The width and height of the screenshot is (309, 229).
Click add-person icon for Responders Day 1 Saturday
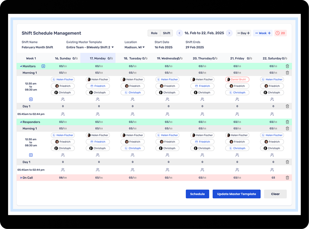point(272,170)
